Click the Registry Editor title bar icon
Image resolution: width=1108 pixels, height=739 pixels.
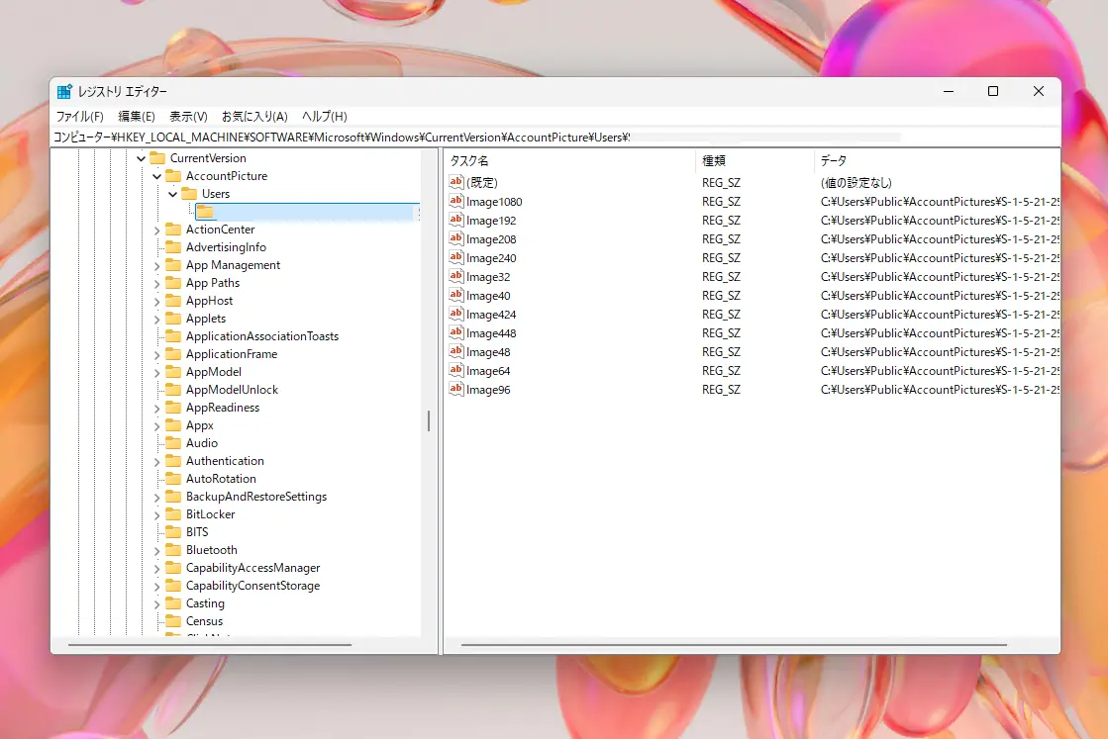pos(64,92)
